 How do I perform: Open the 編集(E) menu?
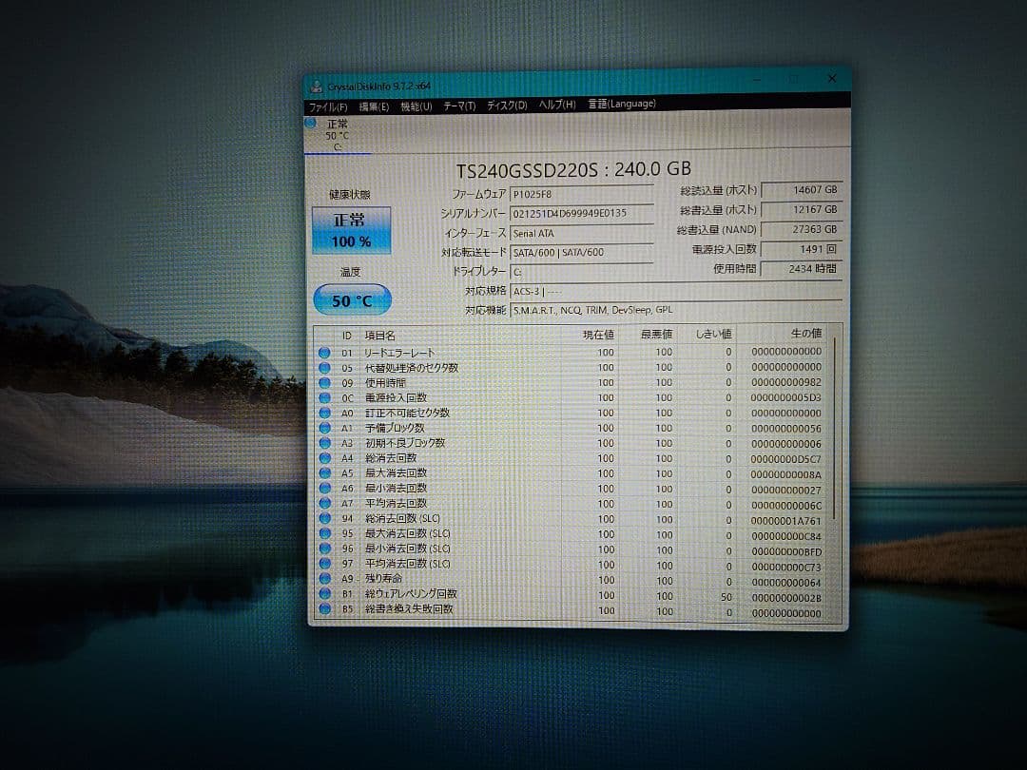(372, 106)
